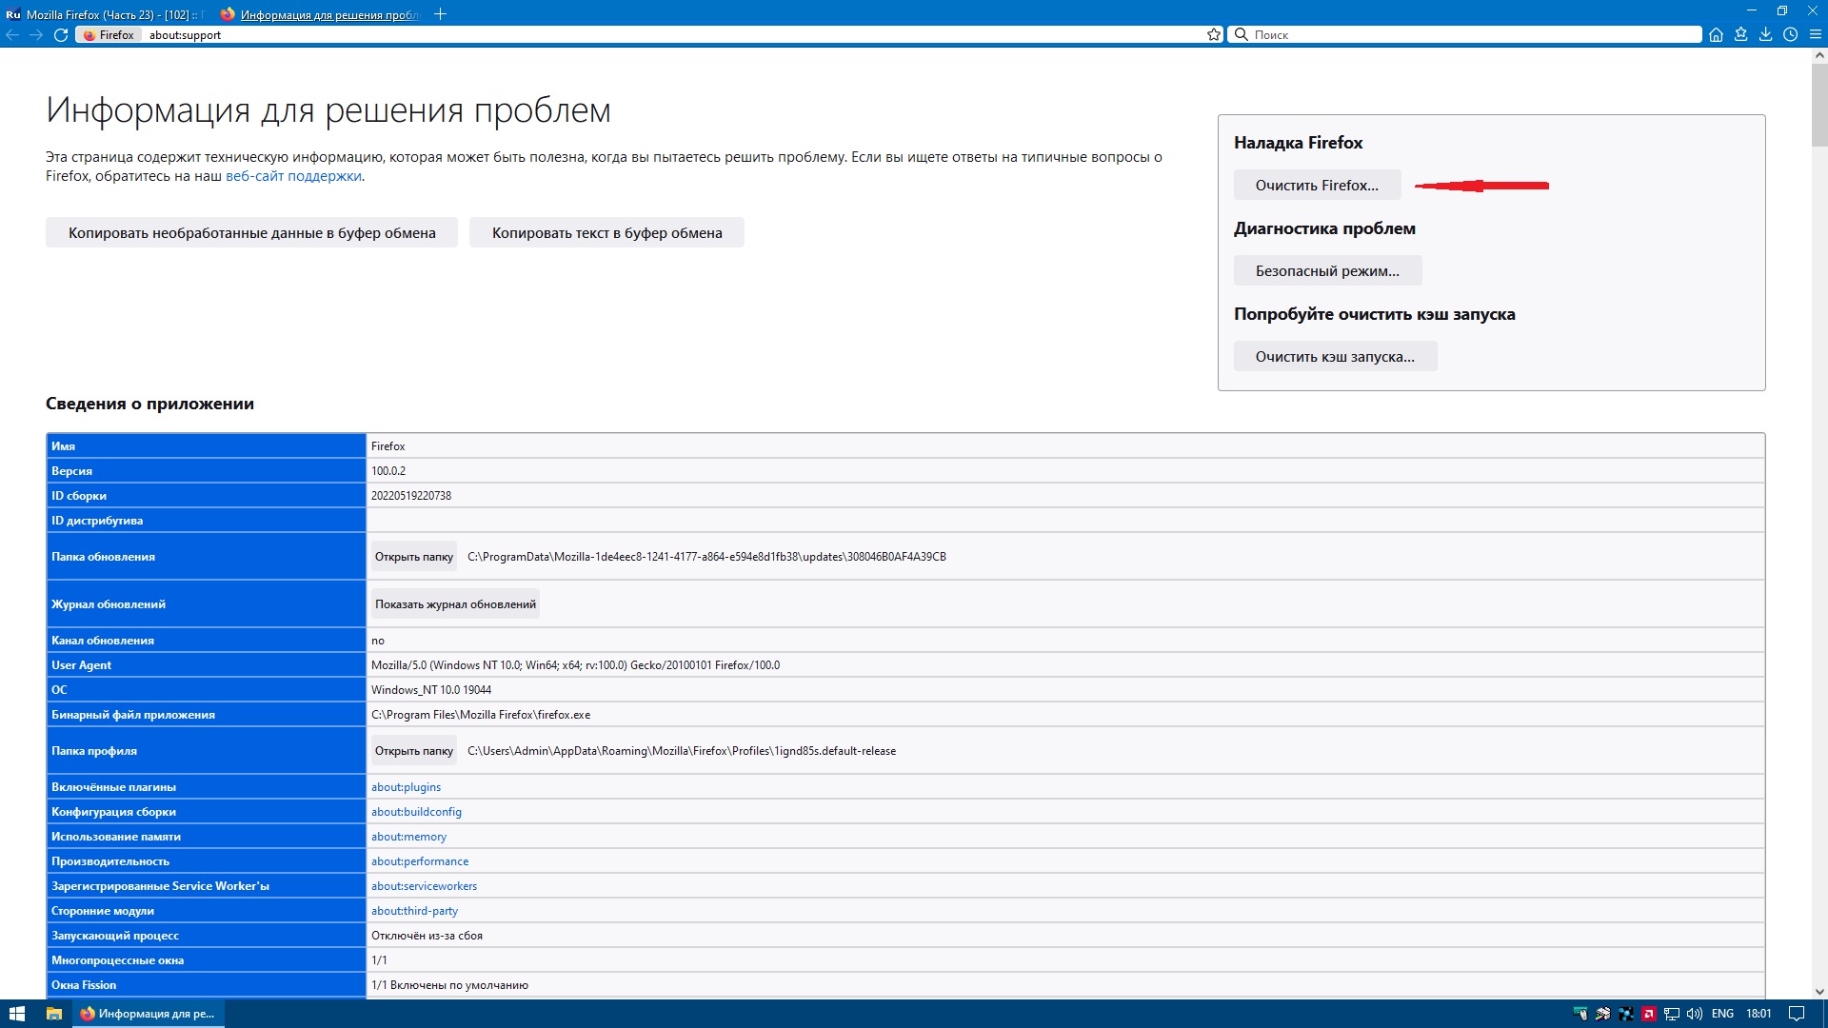Open the Windows notification center icon
The image size is (1828, 1028).
tap(1797, 1014)
